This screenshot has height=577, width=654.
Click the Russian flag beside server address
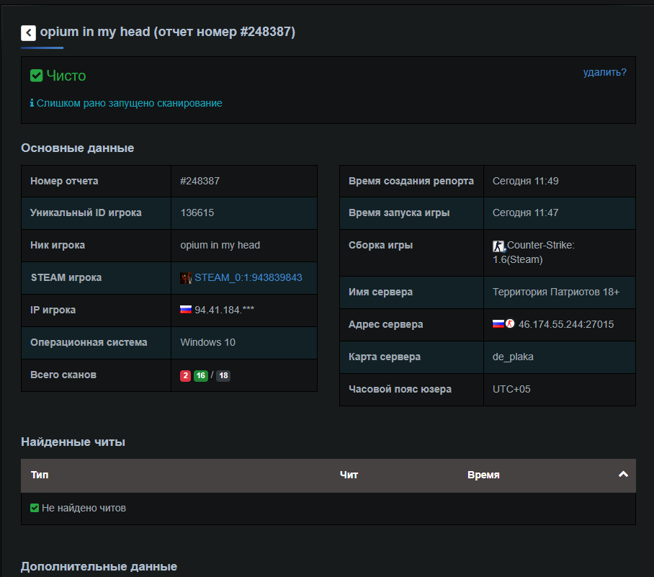pos(498,324)
